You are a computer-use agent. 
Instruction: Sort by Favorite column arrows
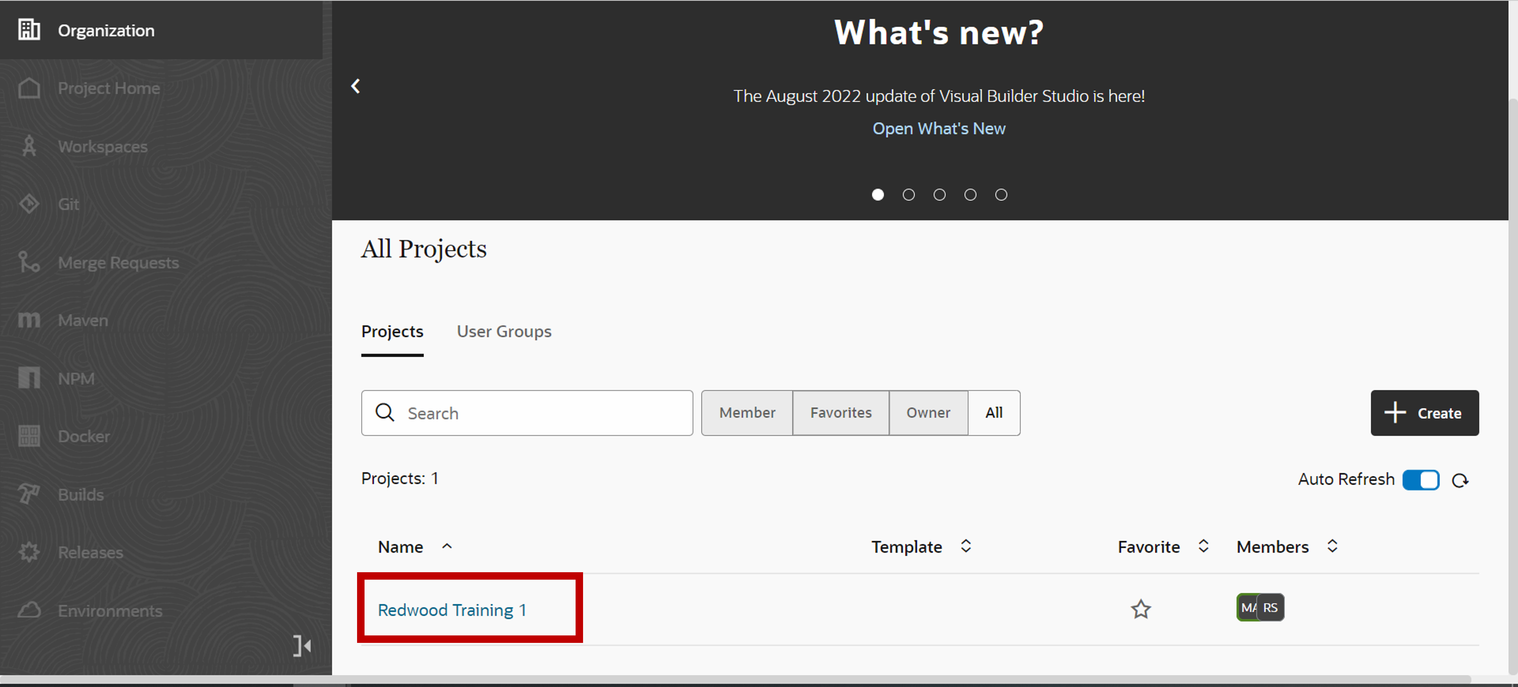click(1204, 546)
